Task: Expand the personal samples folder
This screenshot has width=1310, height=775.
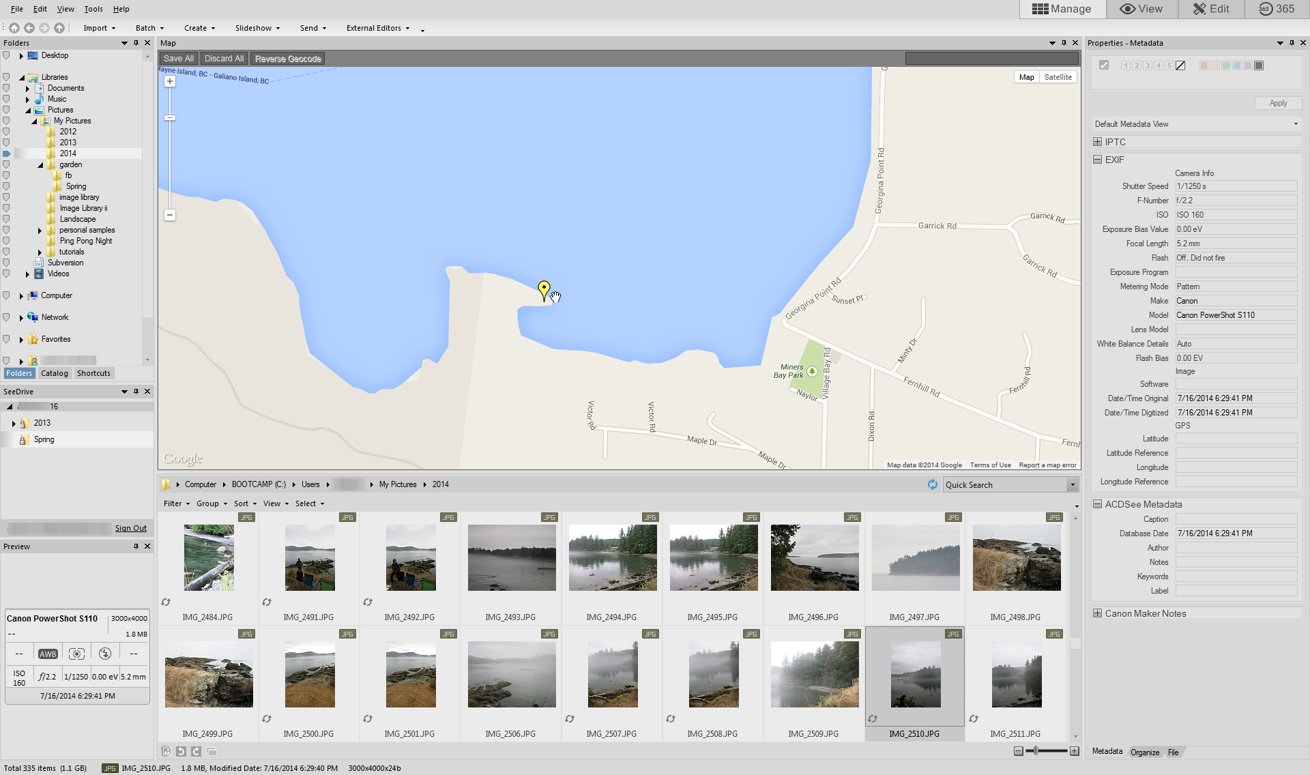Action: (40, 231)
